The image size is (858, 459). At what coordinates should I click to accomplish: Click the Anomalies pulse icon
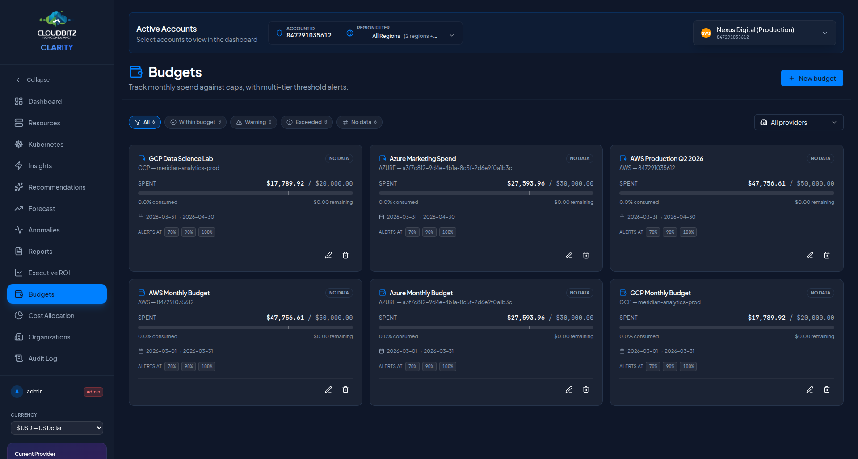19,230
